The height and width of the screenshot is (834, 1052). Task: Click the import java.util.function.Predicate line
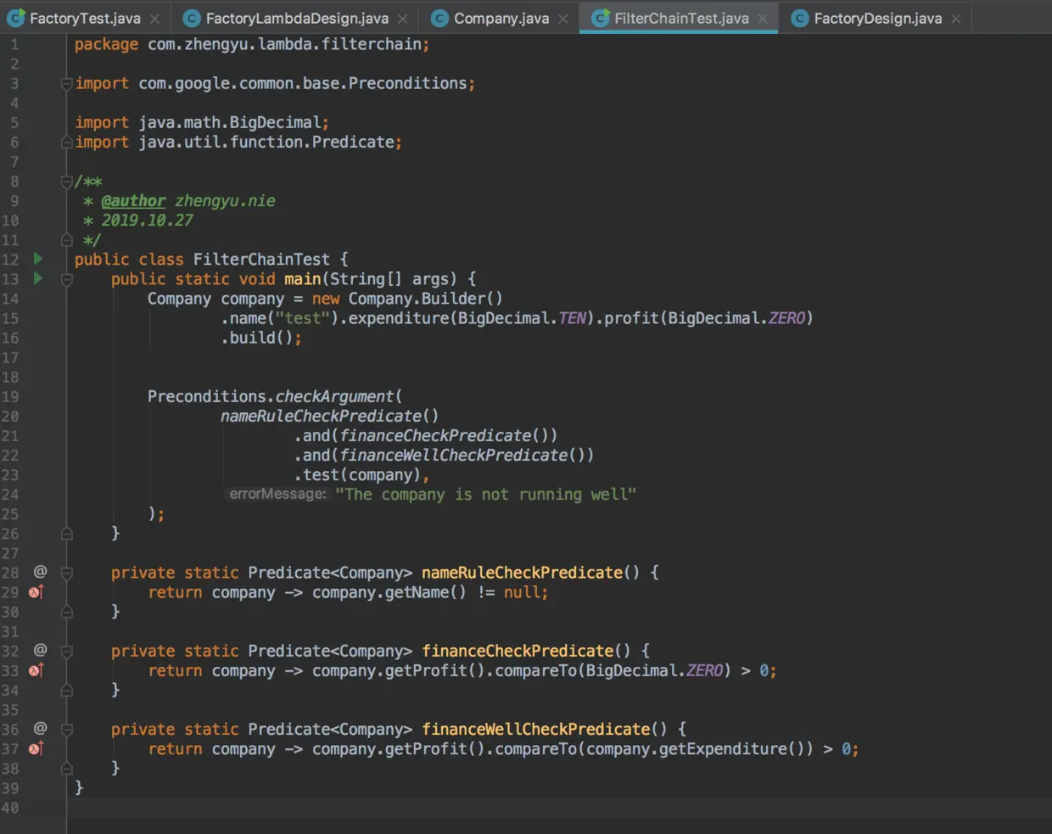pyautogui.click(x=238, y=142)
